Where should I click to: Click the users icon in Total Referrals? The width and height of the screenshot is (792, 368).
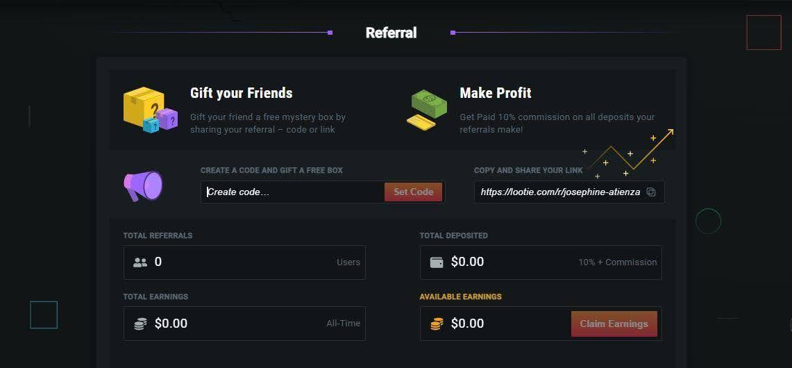coord(140,262)
